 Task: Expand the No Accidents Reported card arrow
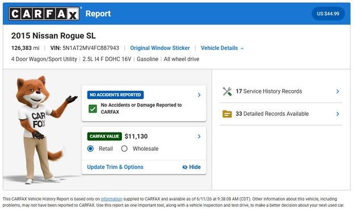pyautogui.click(x=199, y=95)
